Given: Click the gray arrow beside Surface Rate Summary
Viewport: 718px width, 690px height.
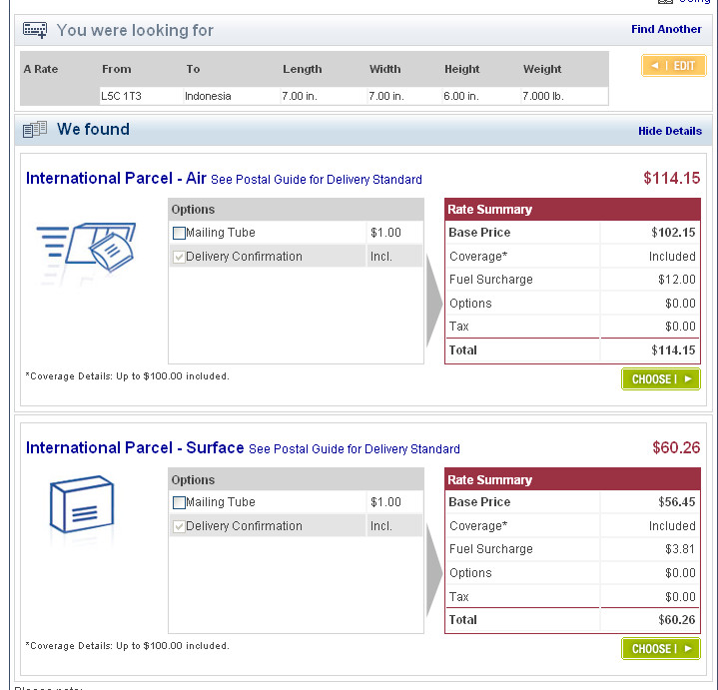Looking at the screenshot, I should tap(434, 571).
